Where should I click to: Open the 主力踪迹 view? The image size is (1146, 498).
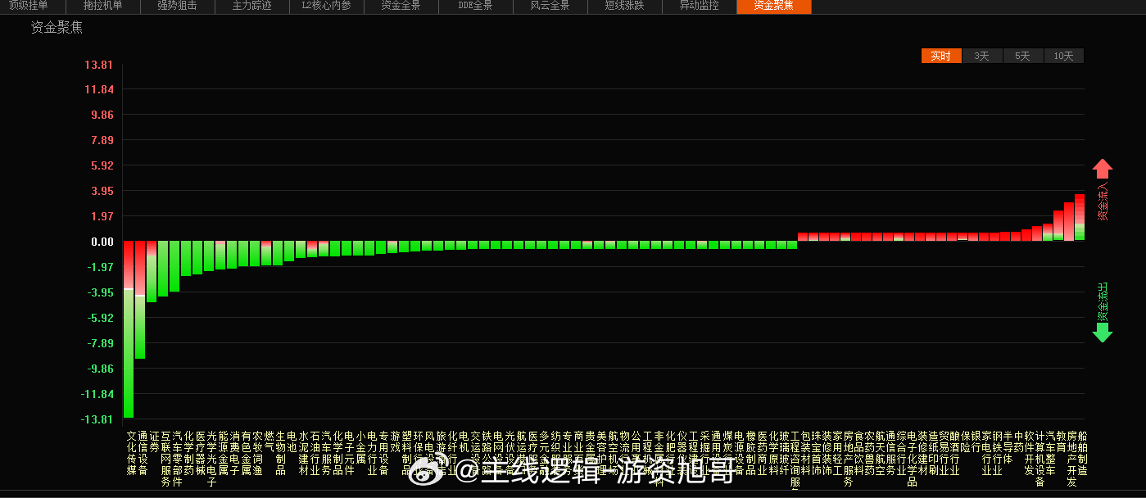(x=251, y=7)
